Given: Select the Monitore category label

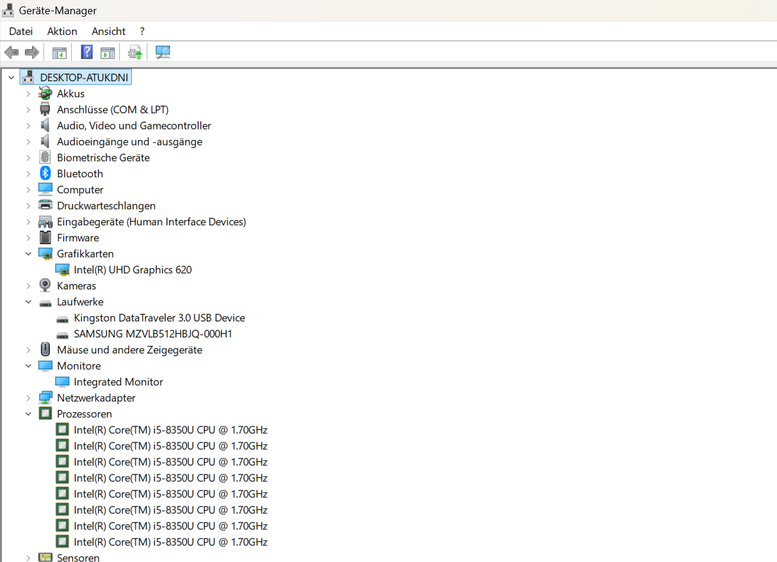Looking at the screenshot, I should tap(79, 365).
